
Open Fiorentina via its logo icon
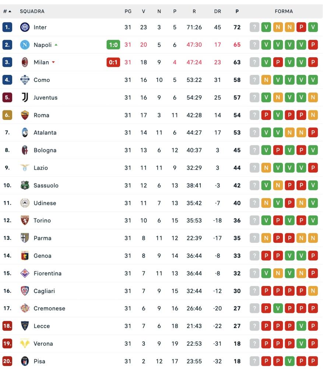[x=25, y=273]
